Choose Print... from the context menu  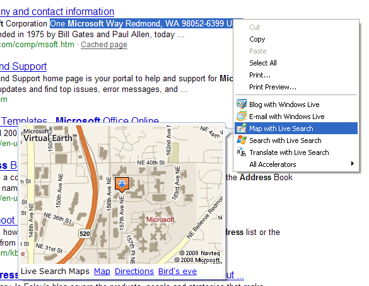260,75
